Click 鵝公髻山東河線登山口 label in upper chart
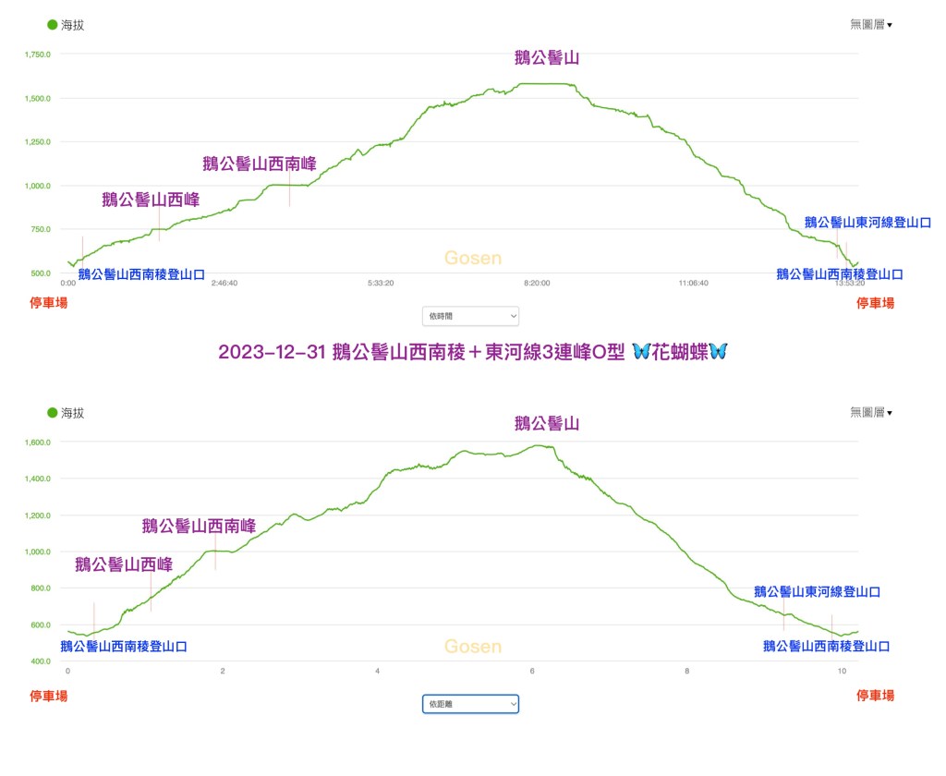The height and width of the screenshot is (776, 946). [867, 223]
